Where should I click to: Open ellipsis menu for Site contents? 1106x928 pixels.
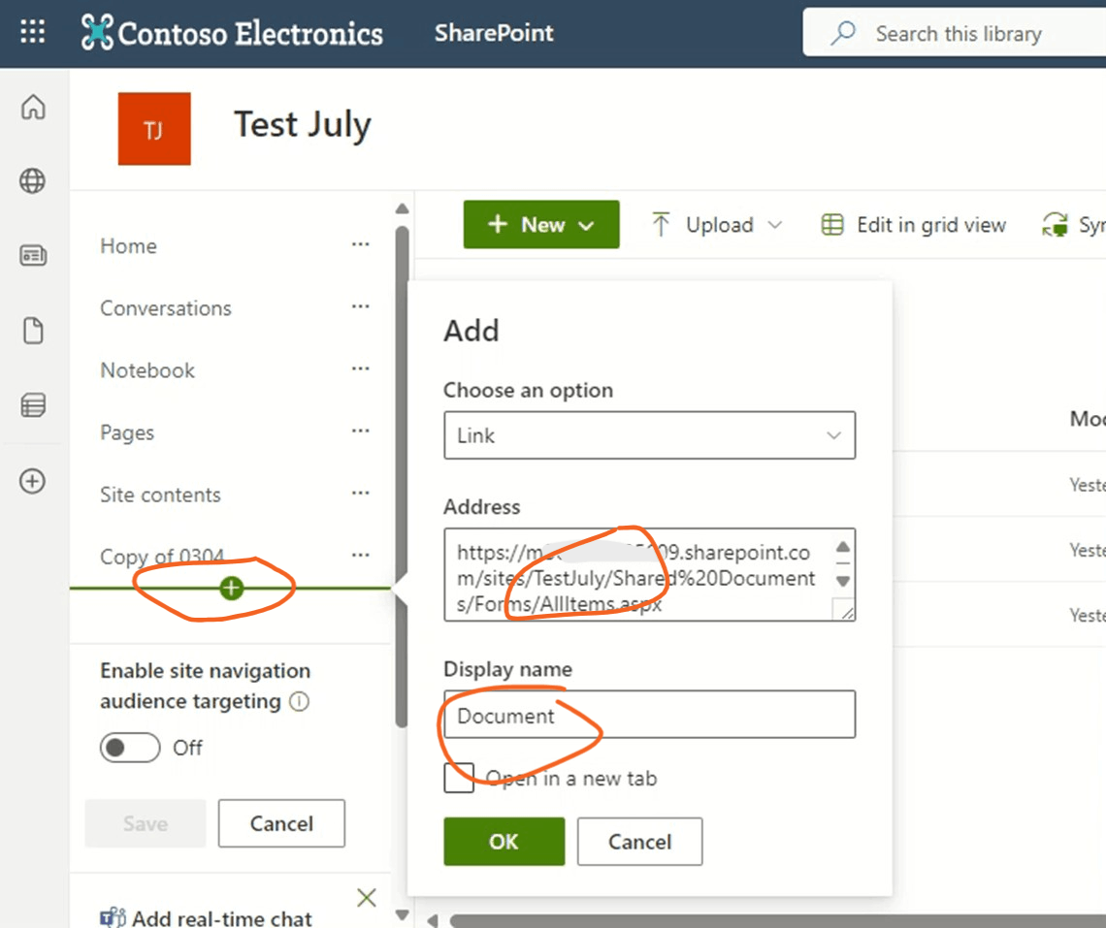coord(361,493)
